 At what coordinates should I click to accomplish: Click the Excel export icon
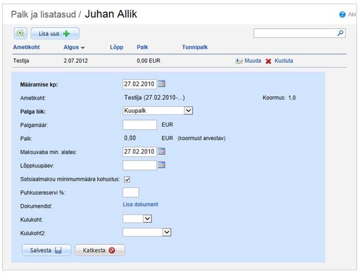(20, 34)
